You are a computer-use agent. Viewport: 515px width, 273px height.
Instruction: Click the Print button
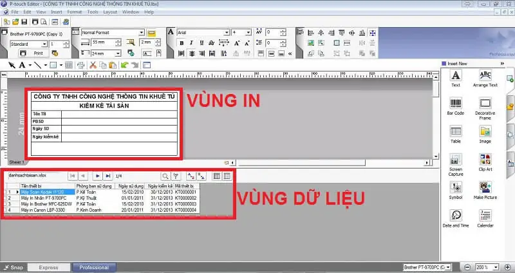pyautogui.click(x=34, y=53)
